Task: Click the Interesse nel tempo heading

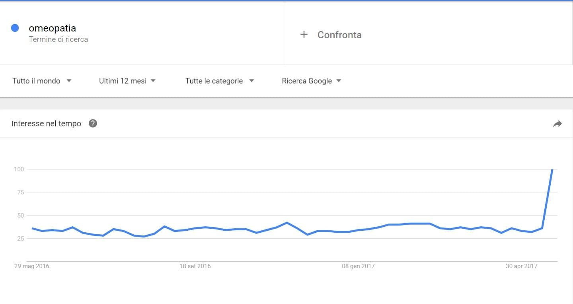Action: [46, 124]
